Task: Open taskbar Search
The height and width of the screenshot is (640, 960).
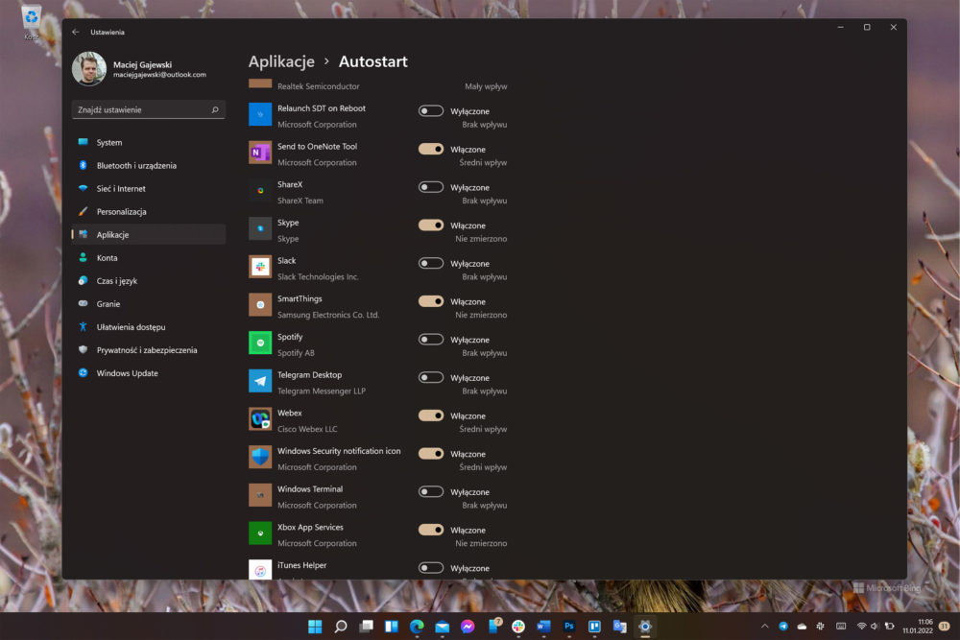Action: pyautogui.click(x=341, y=626)
